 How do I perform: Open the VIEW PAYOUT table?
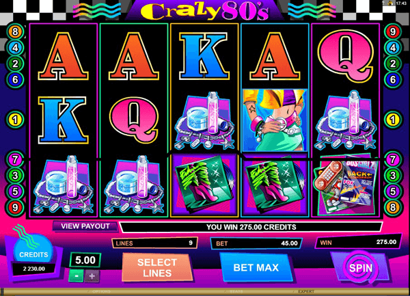85,226
